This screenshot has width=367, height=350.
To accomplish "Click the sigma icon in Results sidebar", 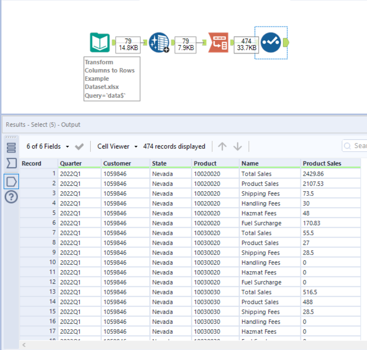I will click(x=11, y=163).
